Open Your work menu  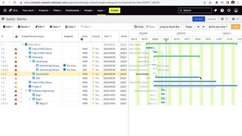29,10
